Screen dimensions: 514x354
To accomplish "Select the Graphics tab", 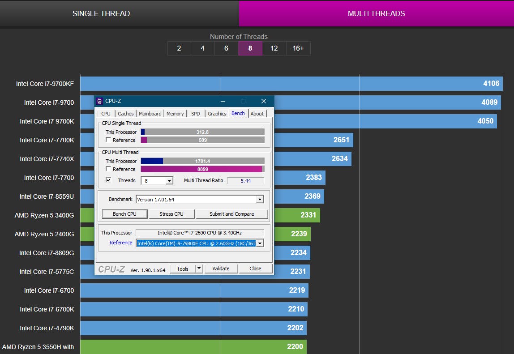I will (x=217, y=113).
